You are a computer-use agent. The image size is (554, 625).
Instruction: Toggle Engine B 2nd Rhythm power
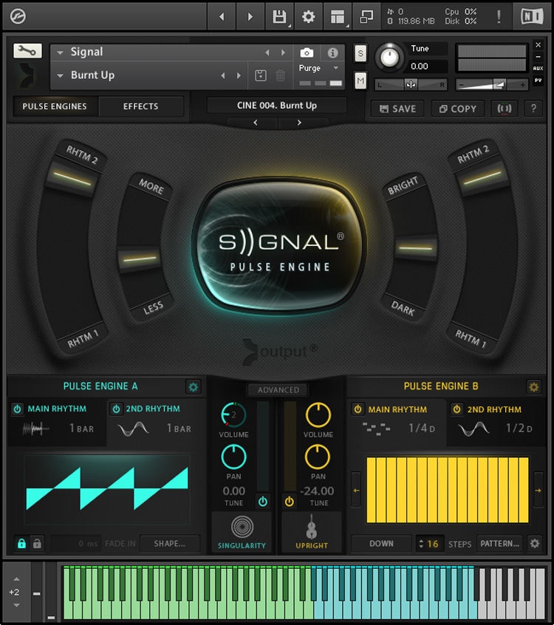456,409
